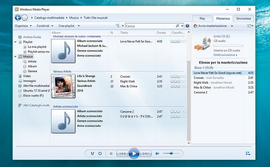The width and height of the screenshot is (270, 167).
Task: Switch to Now Playing mode
Action: point(248,153)
